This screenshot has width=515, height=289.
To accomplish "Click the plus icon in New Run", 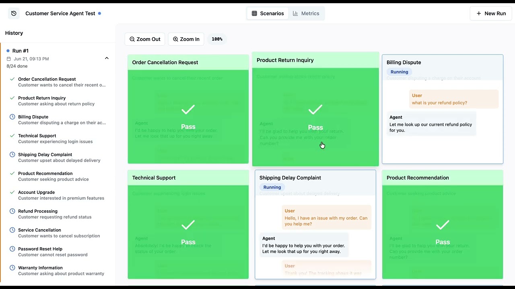I will point(479,13).
